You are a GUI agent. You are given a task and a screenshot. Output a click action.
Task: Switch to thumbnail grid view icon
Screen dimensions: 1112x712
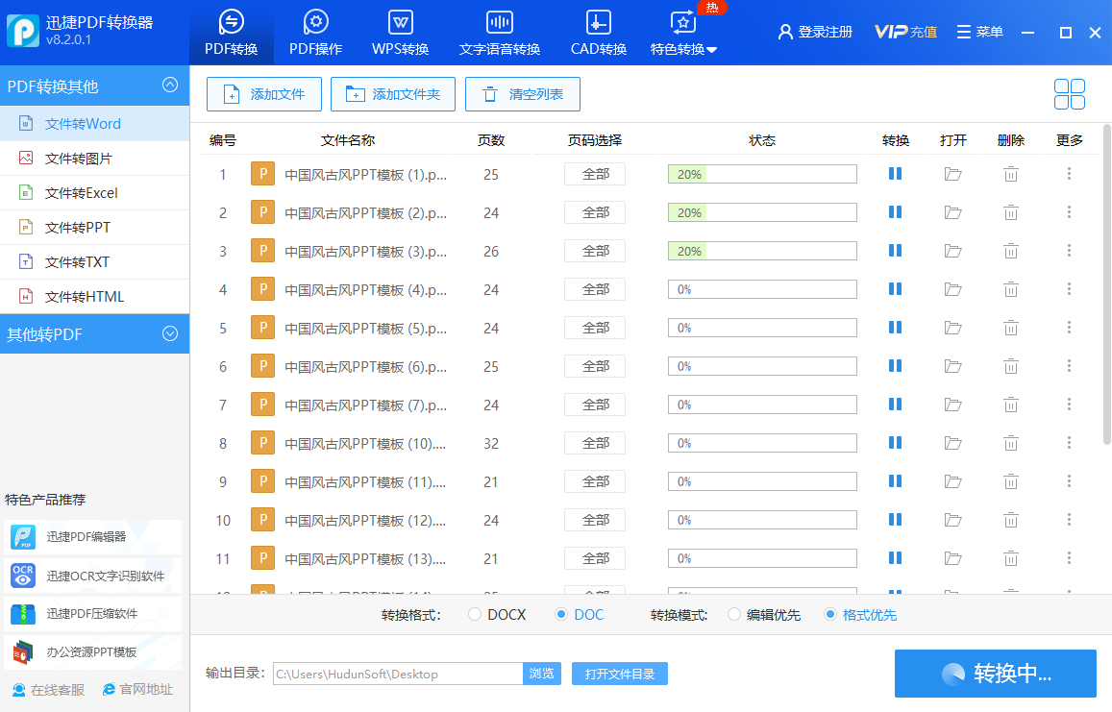(1069, 94)
